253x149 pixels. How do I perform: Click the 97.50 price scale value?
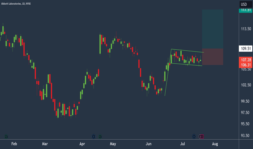(x=245, y=113)
